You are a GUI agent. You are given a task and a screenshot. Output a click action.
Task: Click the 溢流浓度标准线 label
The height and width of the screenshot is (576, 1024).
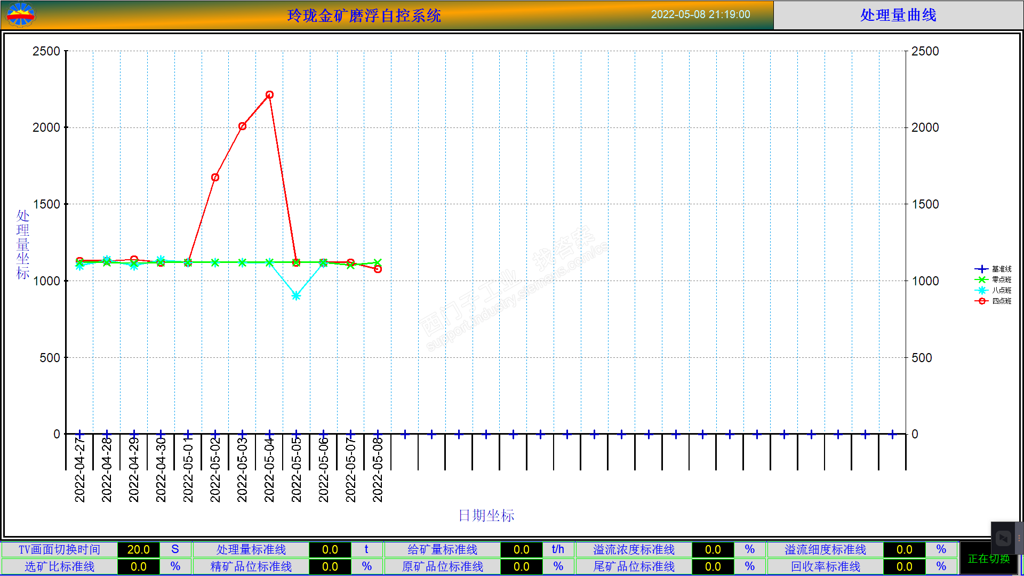[634, 549]
